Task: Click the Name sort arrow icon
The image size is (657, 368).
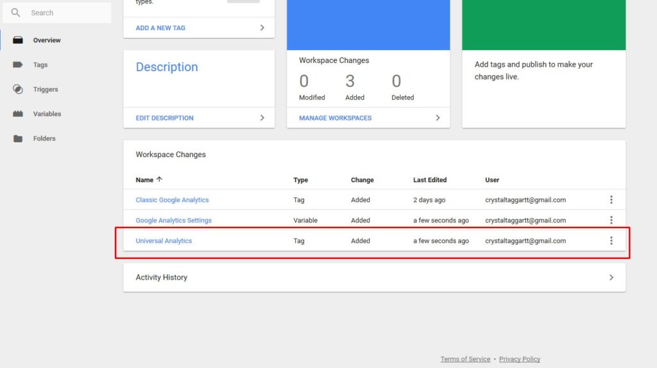Action: (159, 180)
